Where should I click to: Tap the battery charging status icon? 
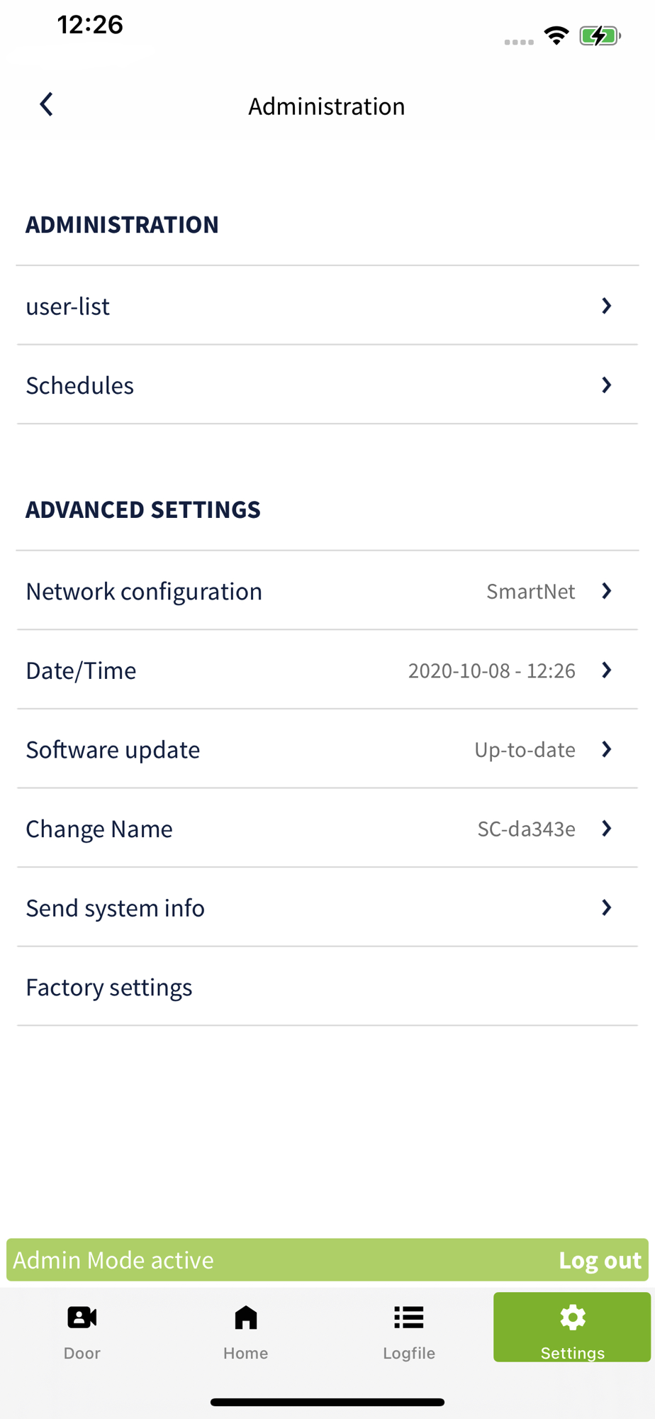pyautogui.click(x=600, y=35)
